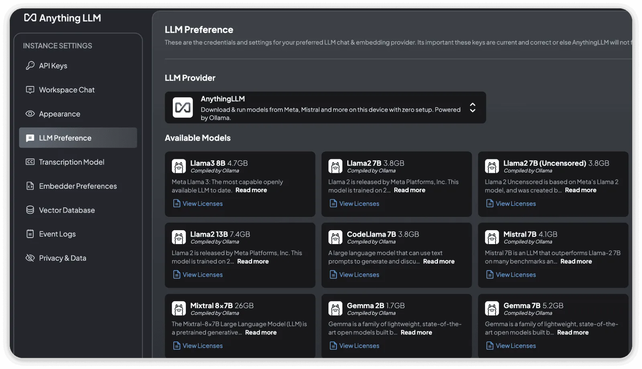642x369 pixels.
Task: Select the Gemma 7B model icon
Action: click(x=492, y=309)
